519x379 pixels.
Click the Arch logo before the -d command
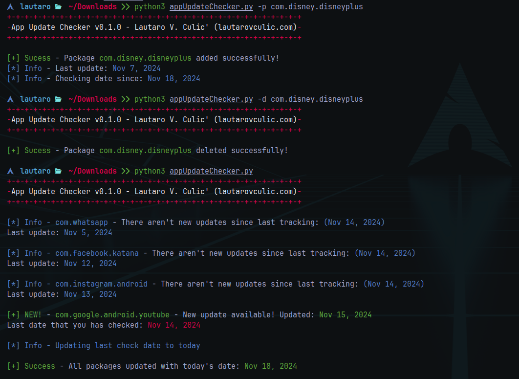point(11,99)
